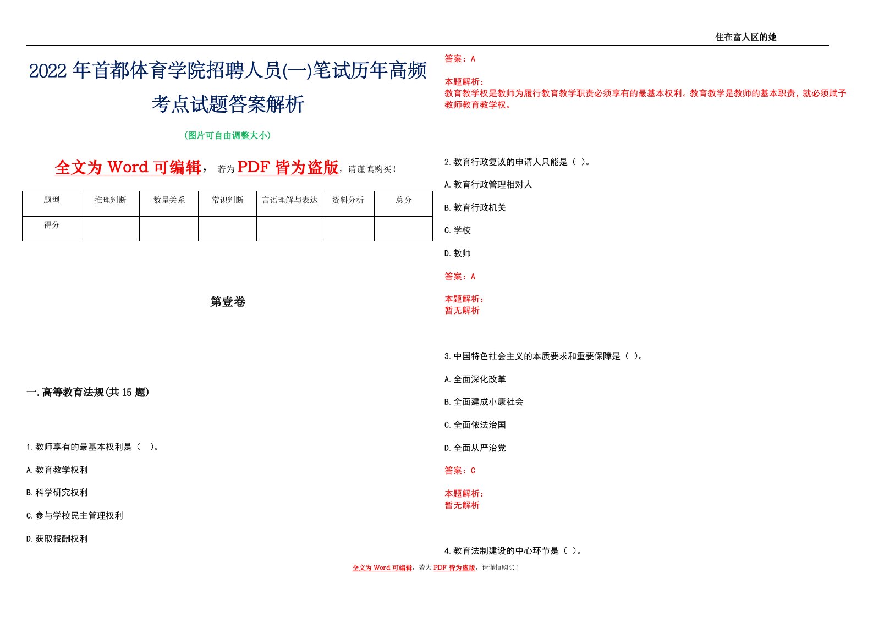
Task: Click the footer text 请谨慎购买
Action: [x=500, y=568]
